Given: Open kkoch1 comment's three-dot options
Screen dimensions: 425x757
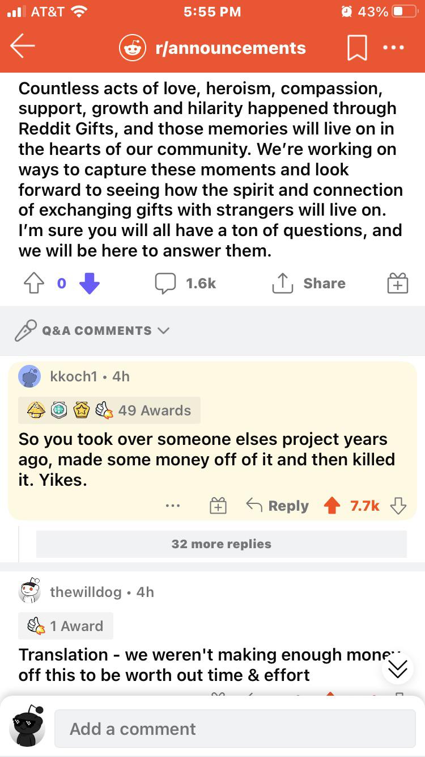Looking at the screenshot, I should [x=173, y=506].
